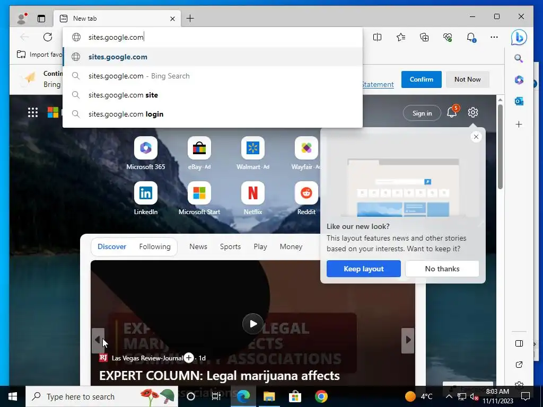Switch to the Following tab
The image size is (543, 407).
(x=155, y=246)
